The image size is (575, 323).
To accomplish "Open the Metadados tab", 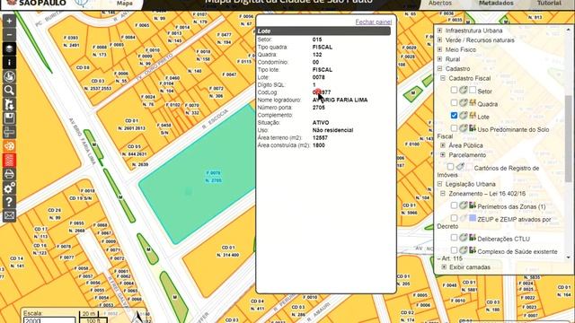I will [x=496, y=4].
